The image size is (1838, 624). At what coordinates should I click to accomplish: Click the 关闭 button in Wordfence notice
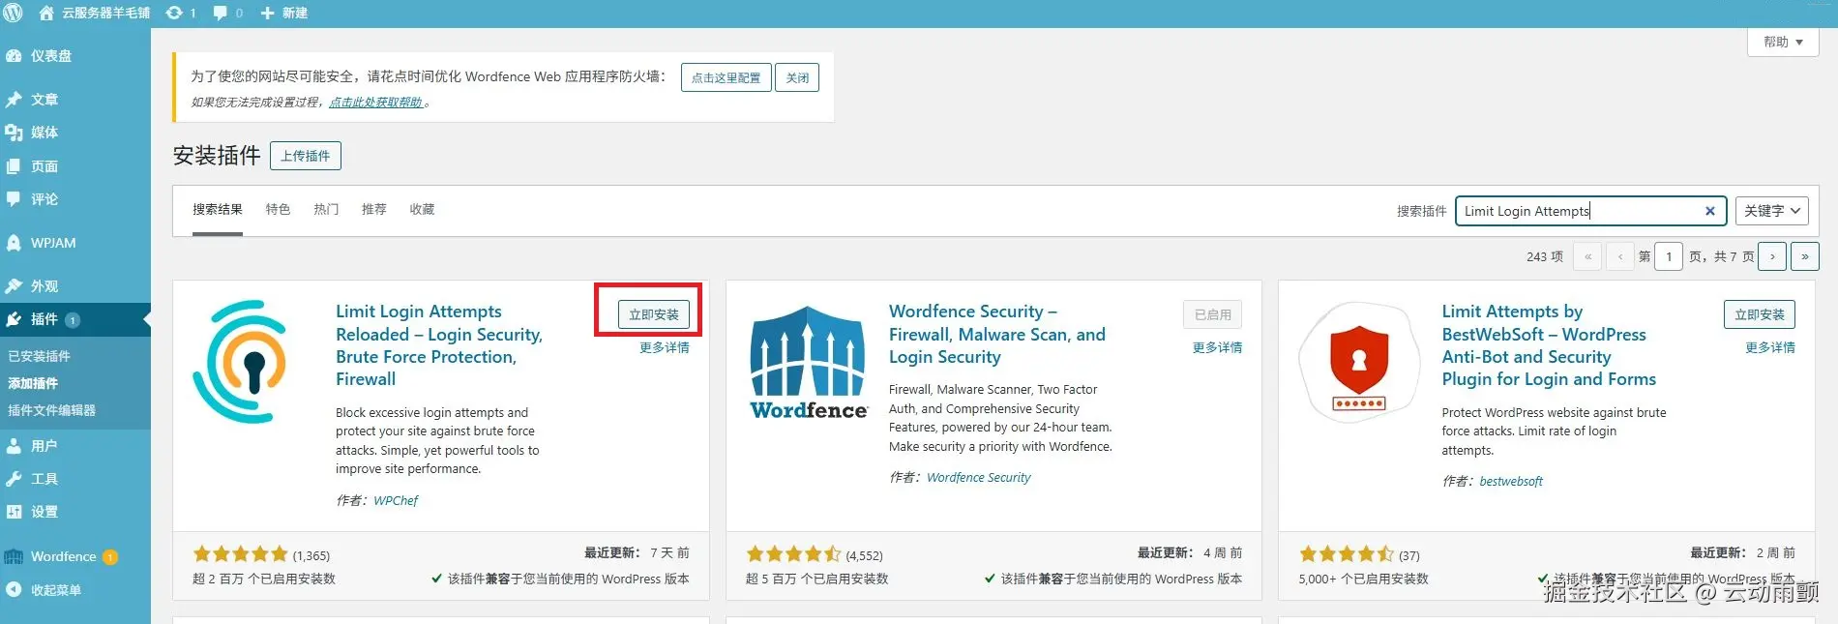pos(797,77)
